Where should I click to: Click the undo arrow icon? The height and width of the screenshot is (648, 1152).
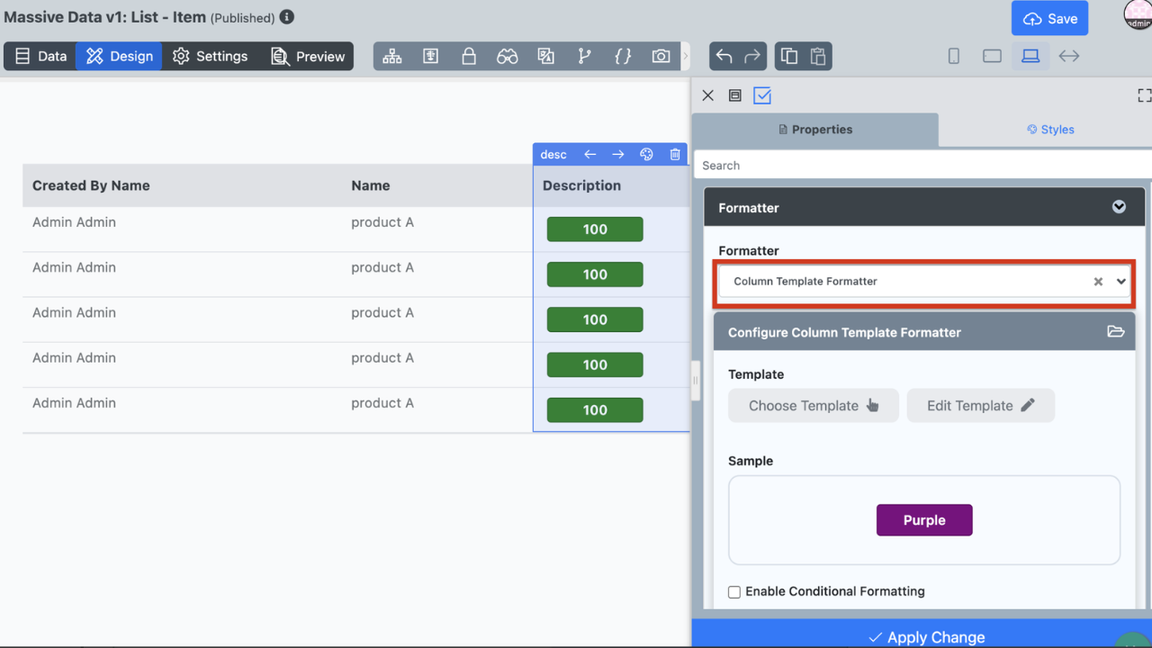(724, 56)
